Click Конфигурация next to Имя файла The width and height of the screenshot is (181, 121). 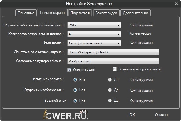pyautogui.click(x=141, y=43)
